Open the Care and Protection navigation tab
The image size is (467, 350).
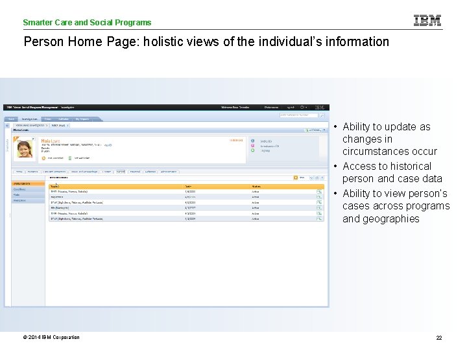click(54, 172)
